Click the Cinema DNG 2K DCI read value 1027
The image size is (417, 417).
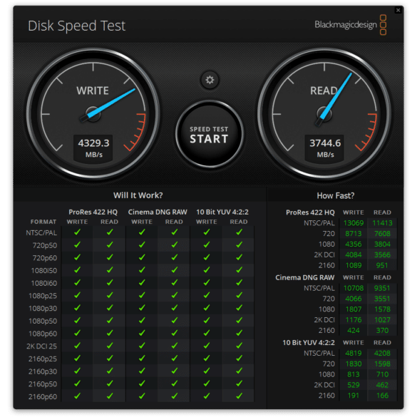coord(382,319)
